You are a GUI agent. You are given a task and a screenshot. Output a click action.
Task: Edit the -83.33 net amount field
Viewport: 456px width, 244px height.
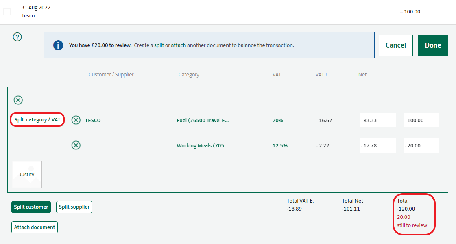377,120
